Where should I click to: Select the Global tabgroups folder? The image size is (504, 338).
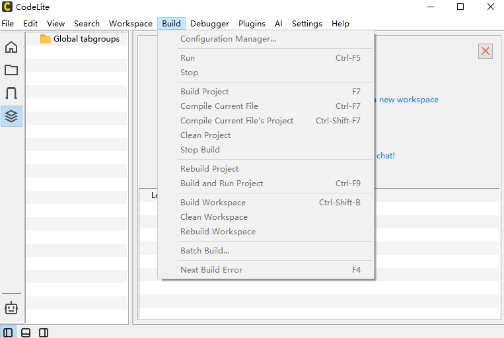pyautogui.click(x=80, y=39)
